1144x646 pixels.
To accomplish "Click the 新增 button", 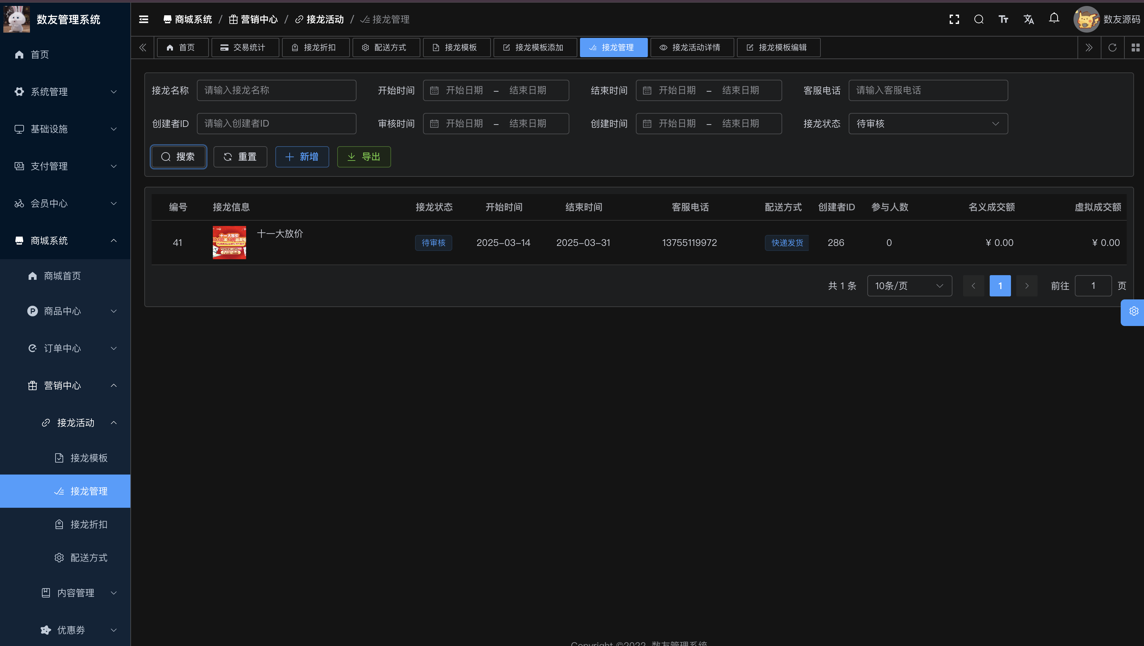I will (x=302, y=157).
